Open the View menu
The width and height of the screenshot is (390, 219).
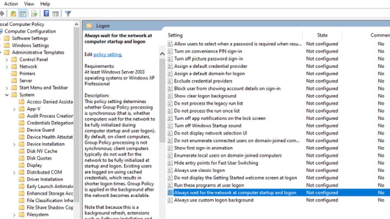tap(29, 4)
